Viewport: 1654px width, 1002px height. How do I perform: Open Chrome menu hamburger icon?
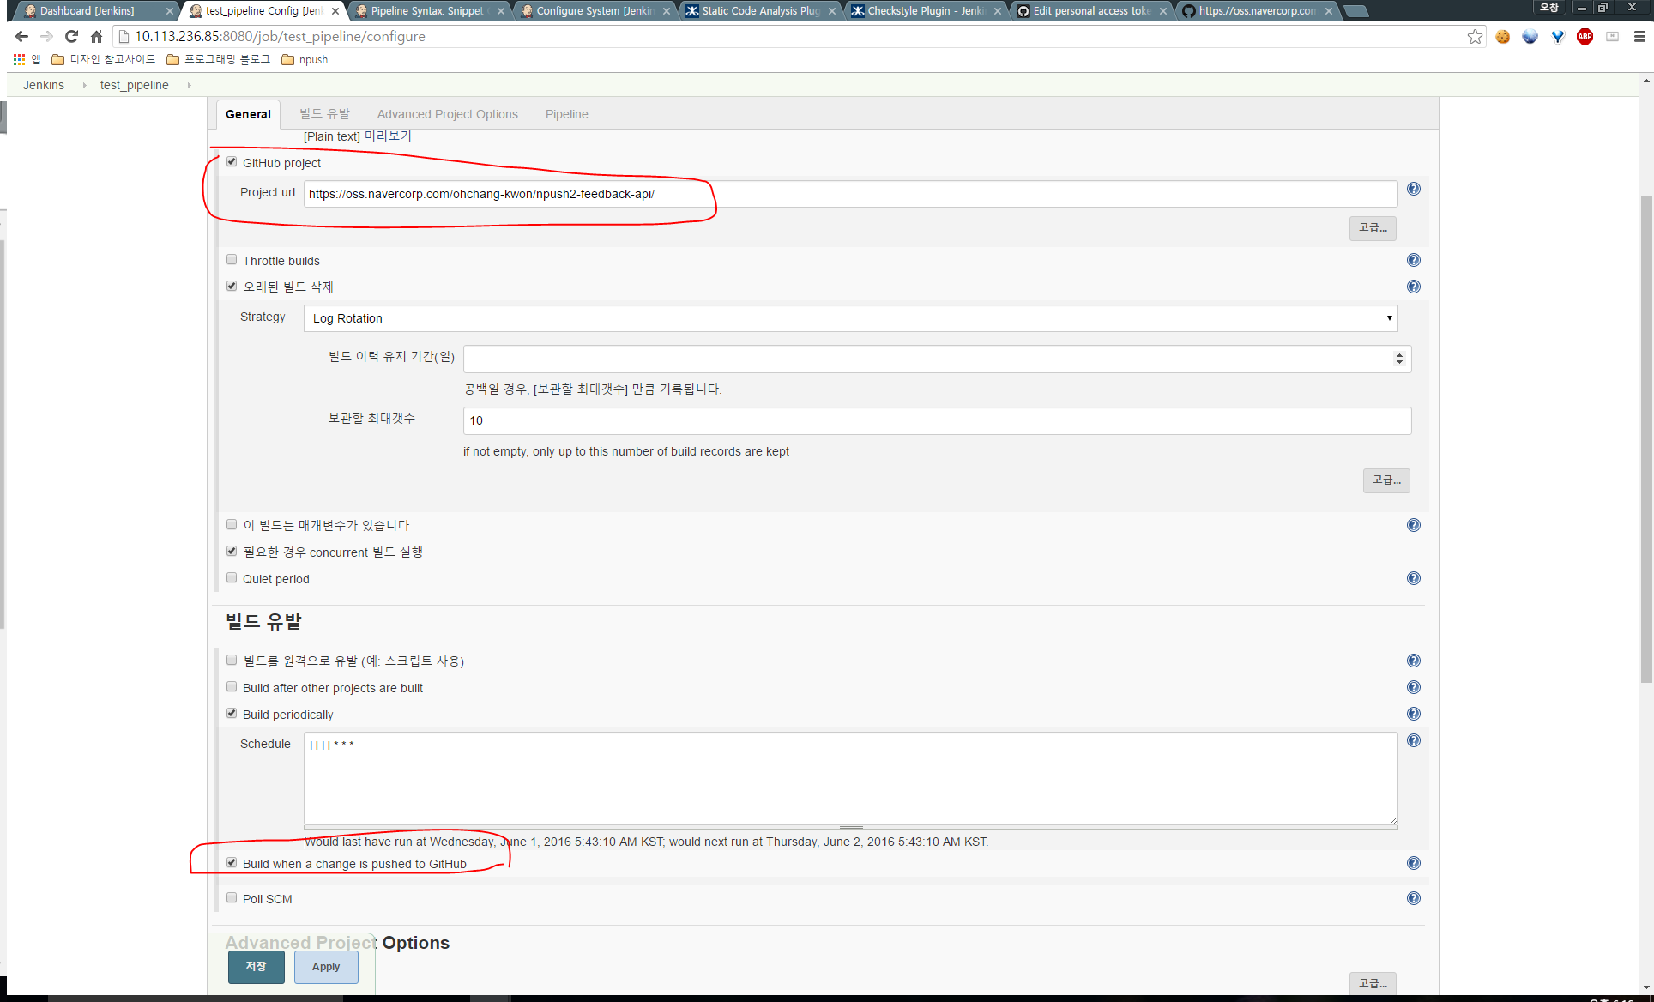click(1639, 36)
